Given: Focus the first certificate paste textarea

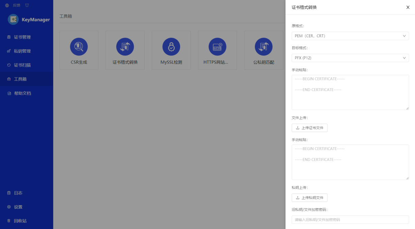Looking at the screenshot, I should [350, 92].
